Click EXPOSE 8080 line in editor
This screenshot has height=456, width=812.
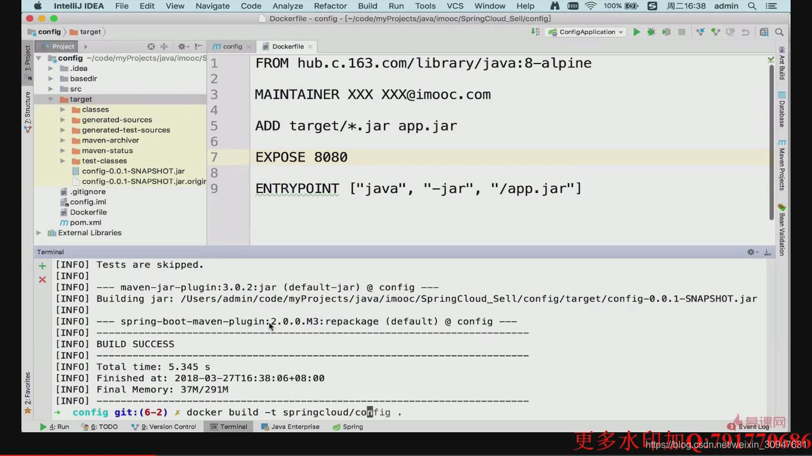click(x=301, y=157)
